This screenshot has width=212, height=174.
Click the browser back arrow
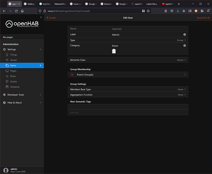click(4, 11)
